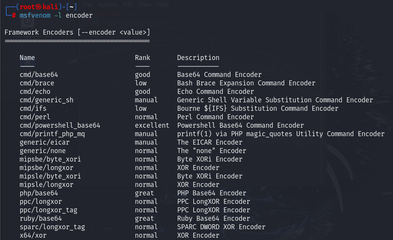393x240 pixels.
Task: Open the View menu
Action: pos(144,5)
